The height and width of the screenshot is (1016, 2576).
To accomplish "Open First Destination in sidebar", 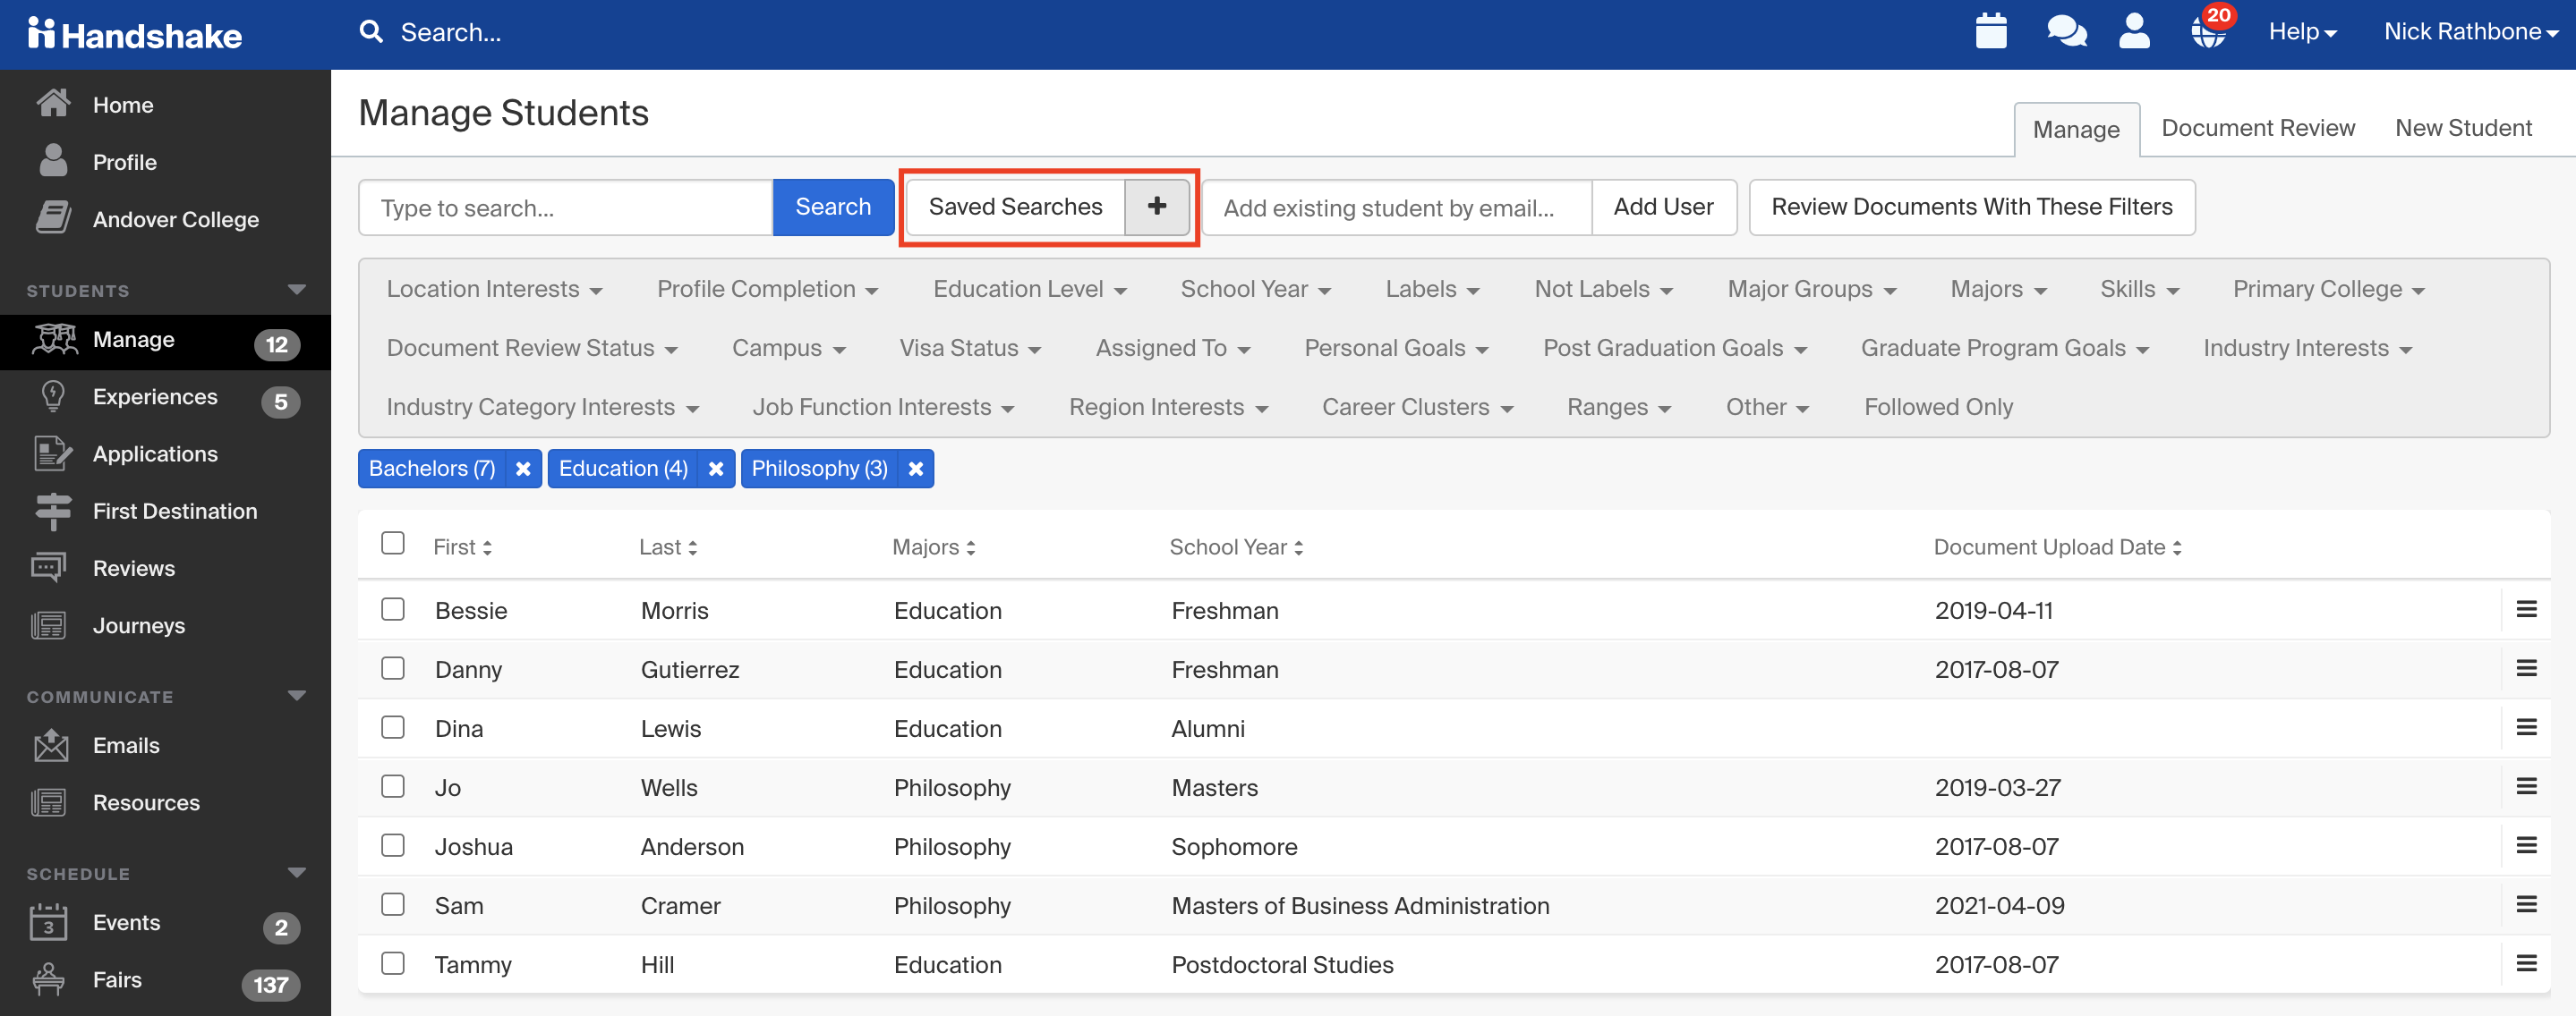I will [165, 512].
